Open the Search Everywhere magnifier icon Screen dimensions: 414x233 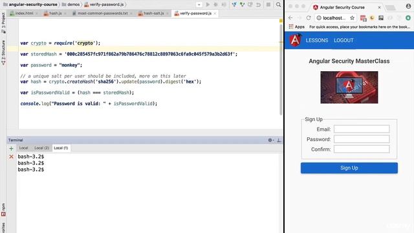click(278, 5)
